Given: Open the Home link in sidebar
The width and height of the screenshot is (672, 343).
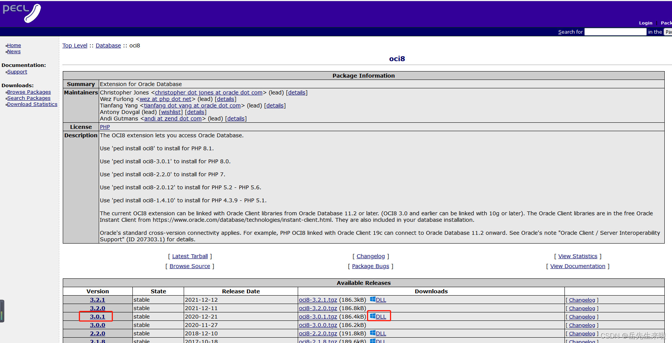Looking at the screenshot, I should click(x=14, y=46).
